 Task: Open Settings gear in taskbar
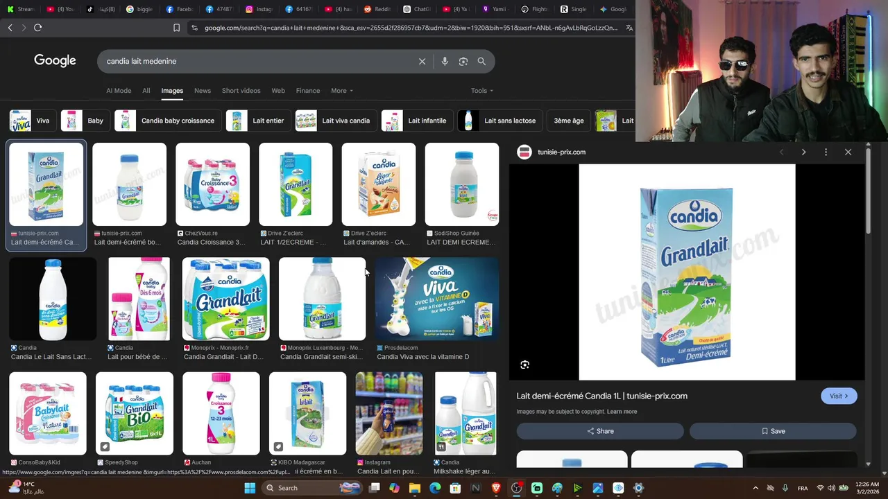click(638, 488)
